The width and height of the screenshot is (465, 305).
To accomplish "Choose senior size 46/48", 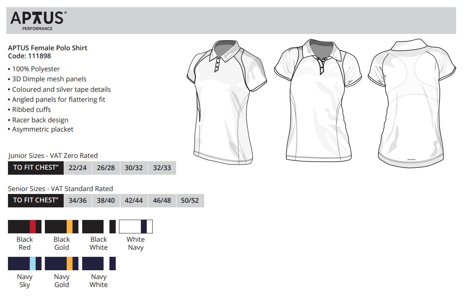I will click(162, 201).
